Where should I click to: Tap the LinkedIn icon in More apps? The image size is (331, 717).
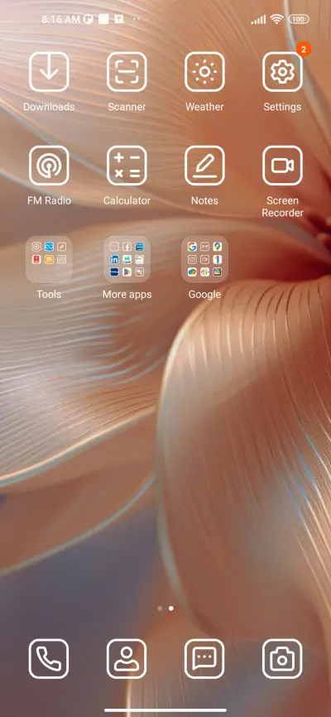(x=114, y=259)
